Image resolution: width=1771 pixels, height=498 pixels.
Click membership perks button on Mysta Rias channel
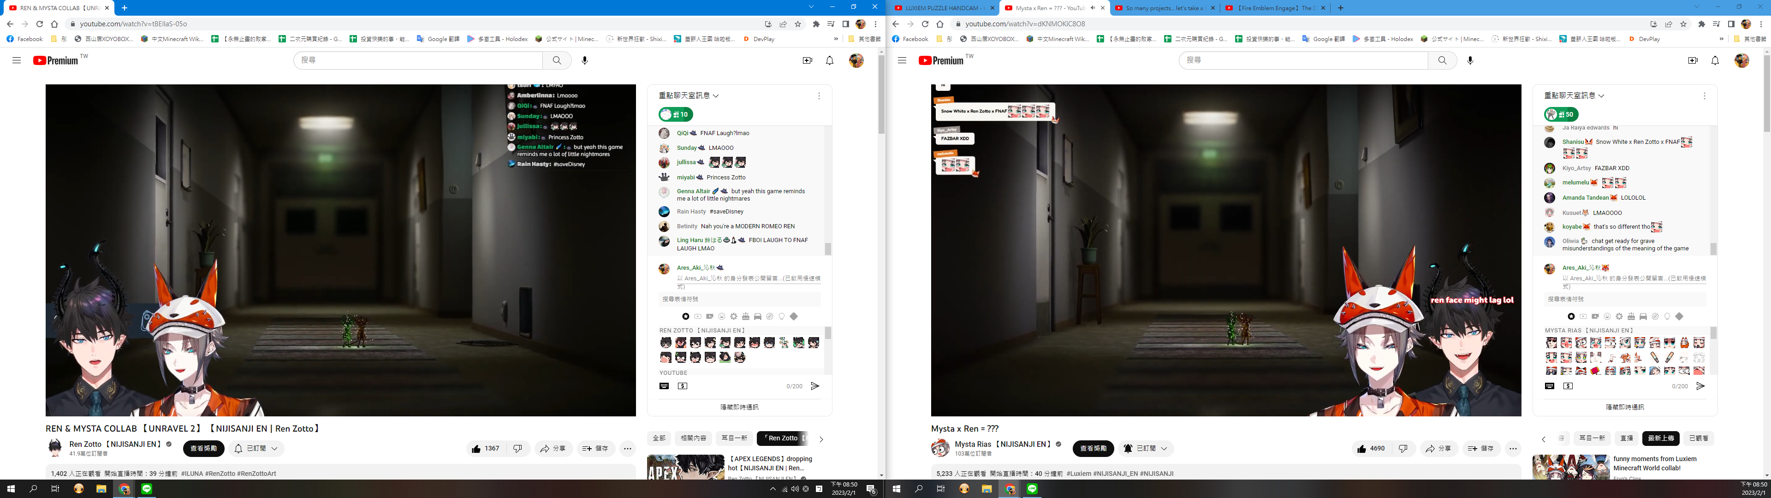click(x=1093, y=449)
